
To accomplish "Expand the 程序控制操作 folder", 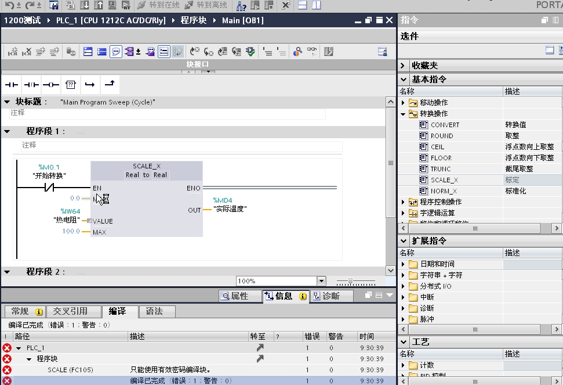I will [403, 203].
